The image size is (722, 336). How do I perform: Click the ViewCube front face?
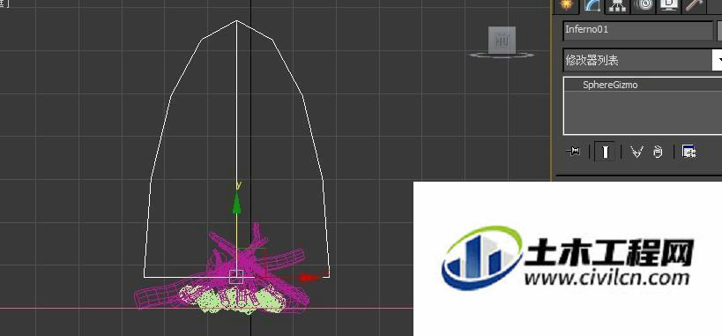click(x=502, y=40)
